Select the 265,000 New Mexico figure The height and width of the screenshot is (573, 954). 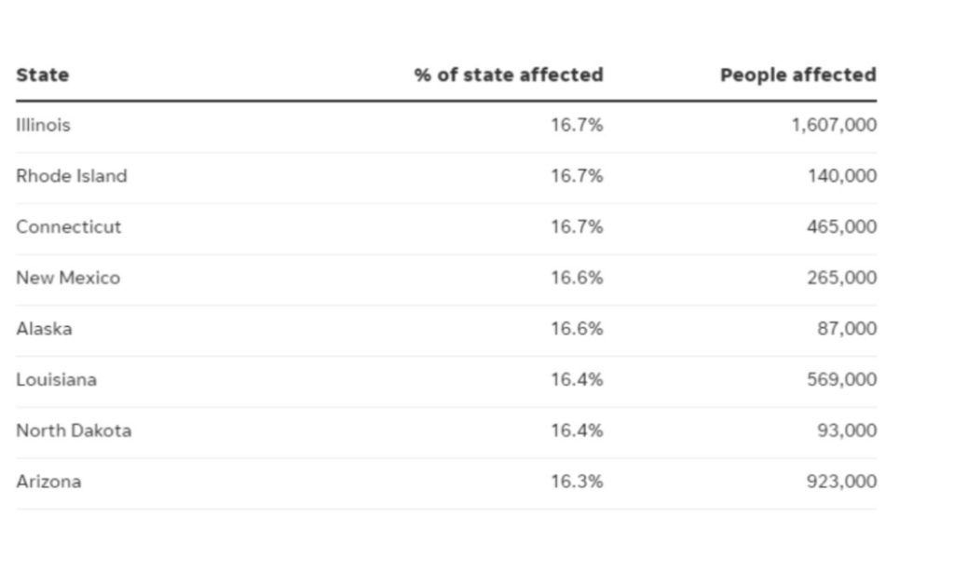(841, 278)
